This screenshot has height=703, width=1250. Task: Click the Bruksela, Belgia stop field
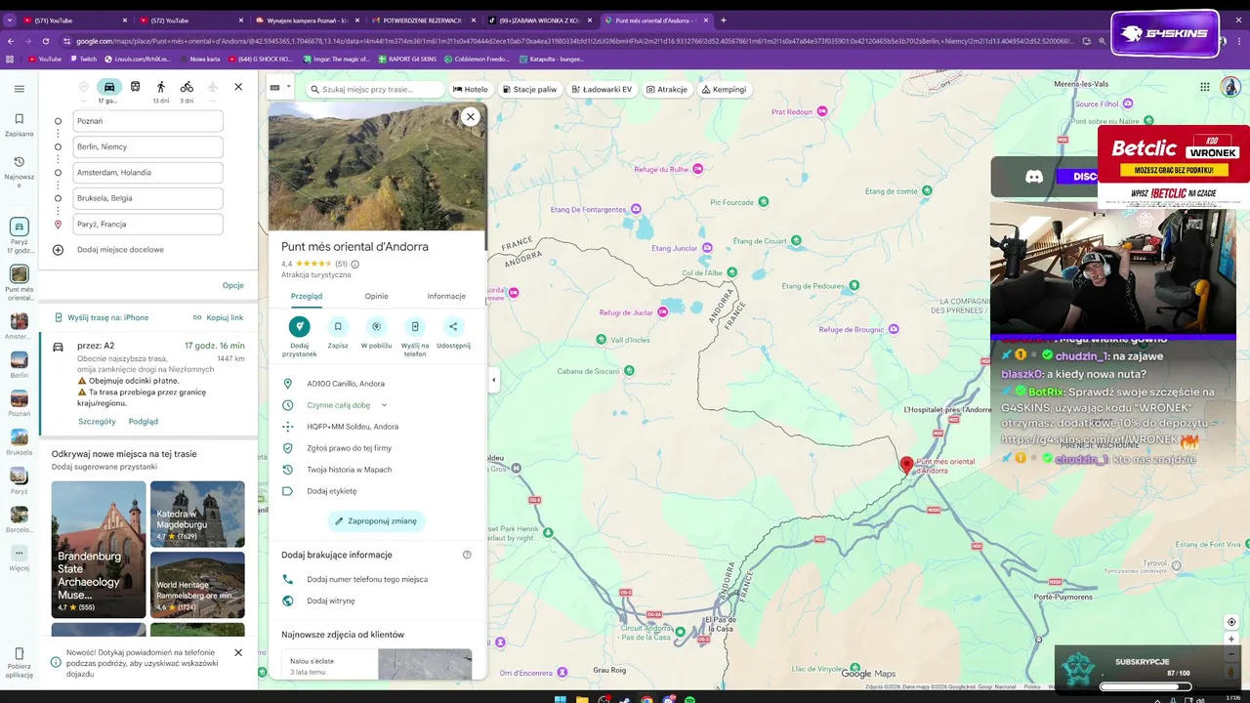(147, 198)
